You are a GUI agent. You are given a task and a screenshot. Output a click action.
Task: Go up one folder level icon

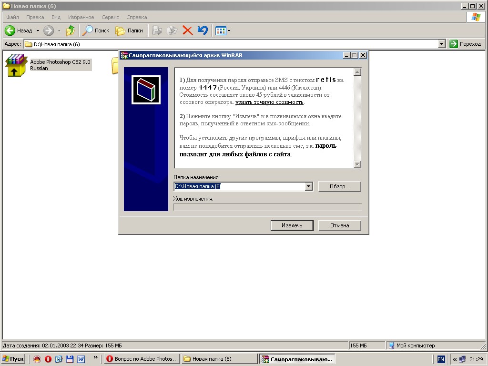(x=71, y=30)
